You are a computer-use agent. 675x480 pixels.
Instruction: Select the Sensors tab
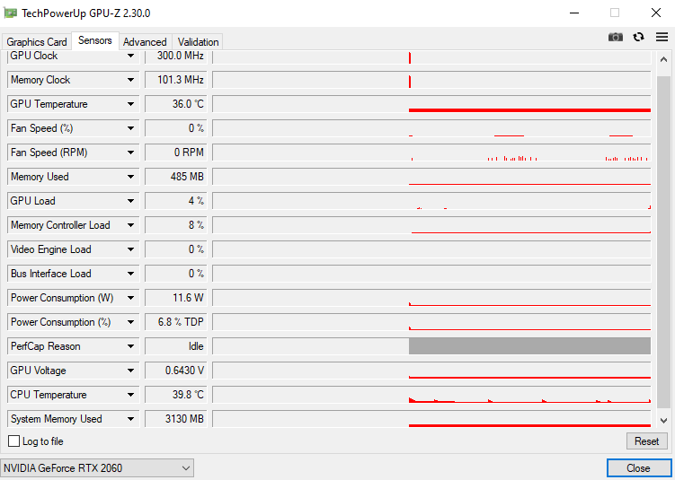pyautogui.click(x=95, y=40)
